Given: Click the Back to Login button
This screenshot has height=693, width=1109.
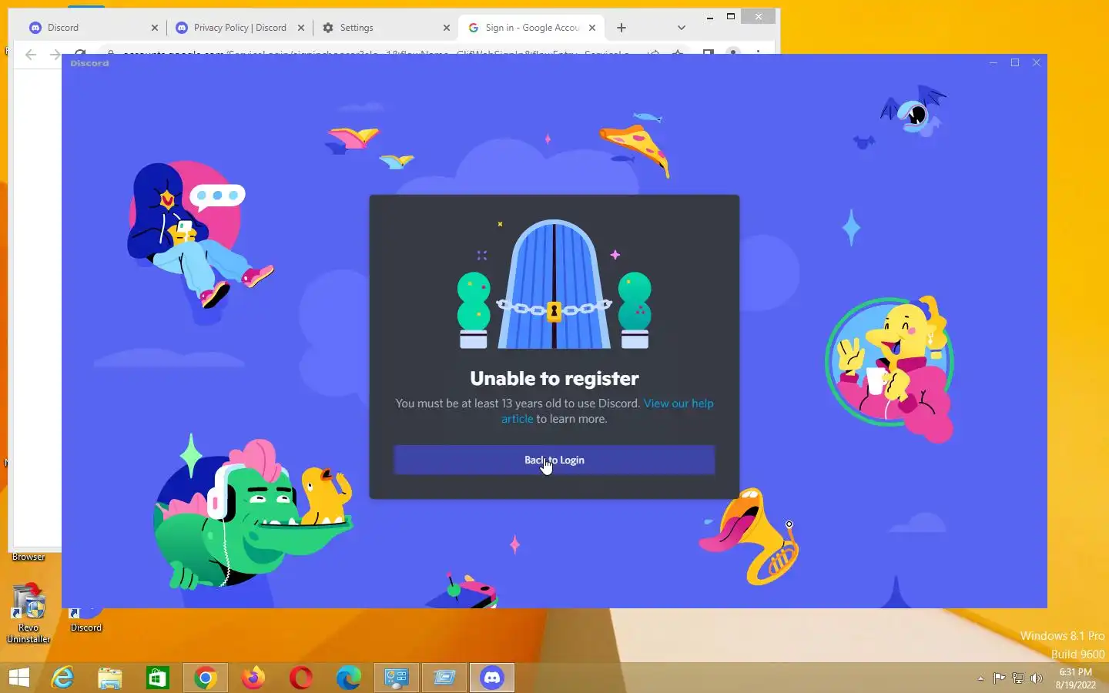Looking at the screenshot, I should 554,460.
